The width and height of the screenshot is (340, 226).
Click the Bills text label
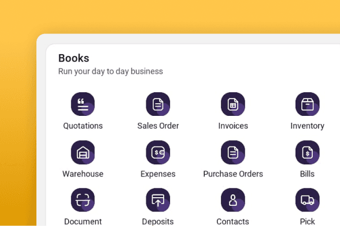(307, 174)
